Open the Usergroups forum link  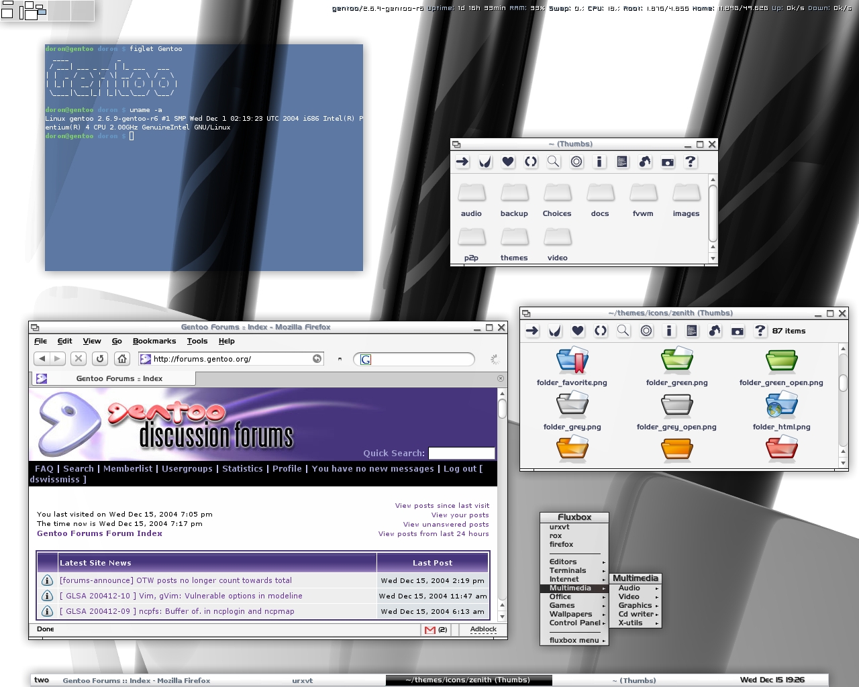click(x=187, y=469)
